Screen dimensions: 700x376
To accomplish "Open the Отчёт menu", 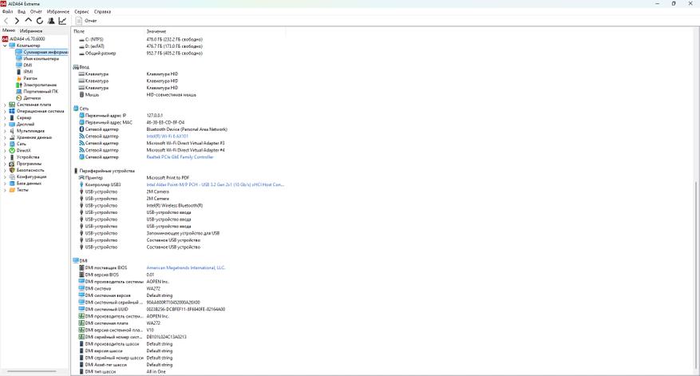I will click(x=36, y=12).
